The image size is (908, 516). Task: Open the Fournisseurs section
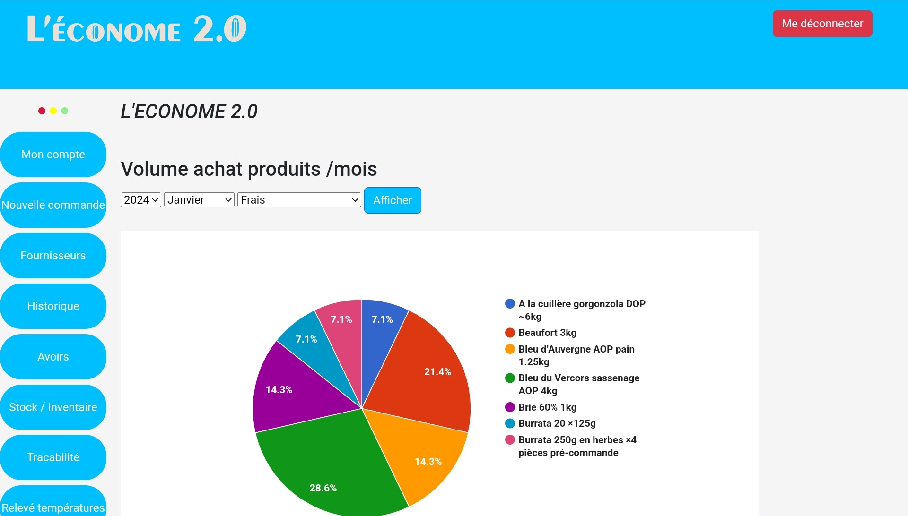tap(53, 256)
